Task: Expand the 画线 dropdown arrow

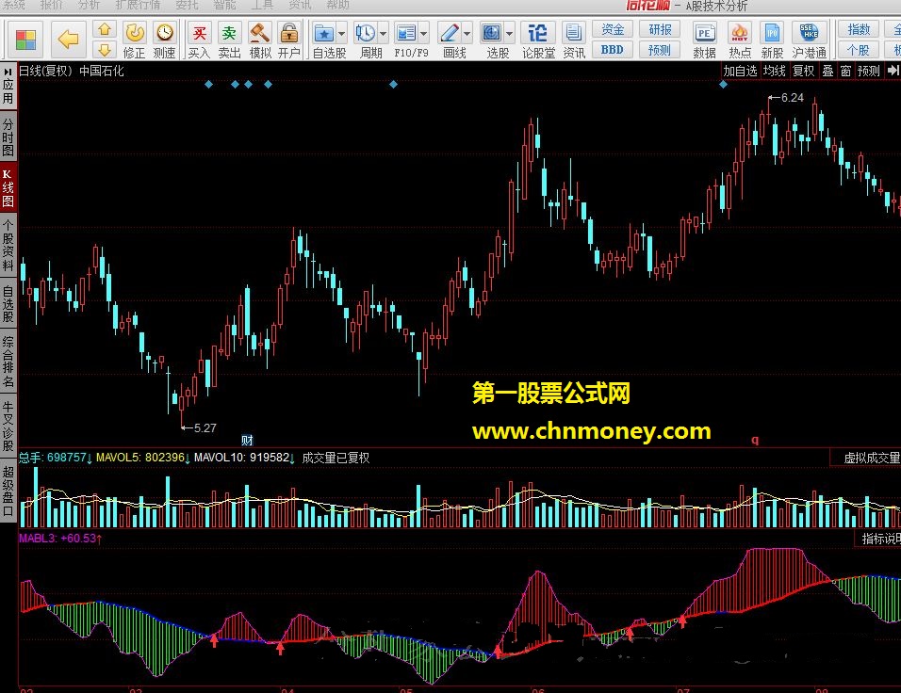Action: [467, 34]
